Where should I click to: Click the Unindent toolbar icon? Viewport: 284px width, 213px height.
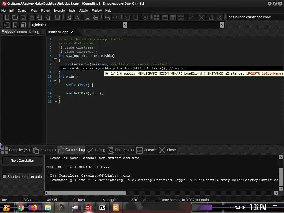point(135,17)
